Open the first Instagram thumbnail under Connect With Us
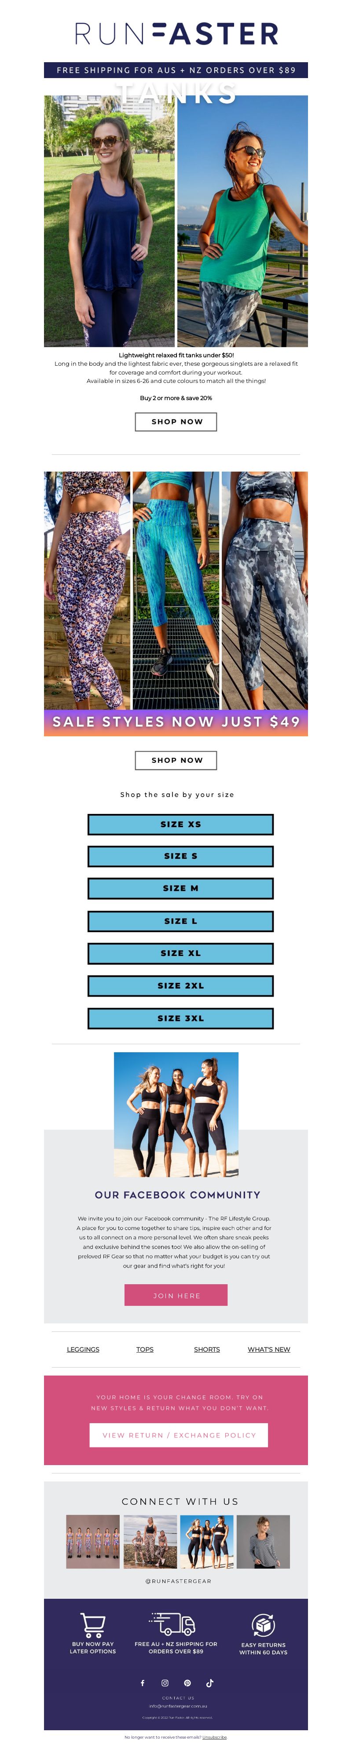Screen dimensions: 352x1762 (x=93, y=1542)
